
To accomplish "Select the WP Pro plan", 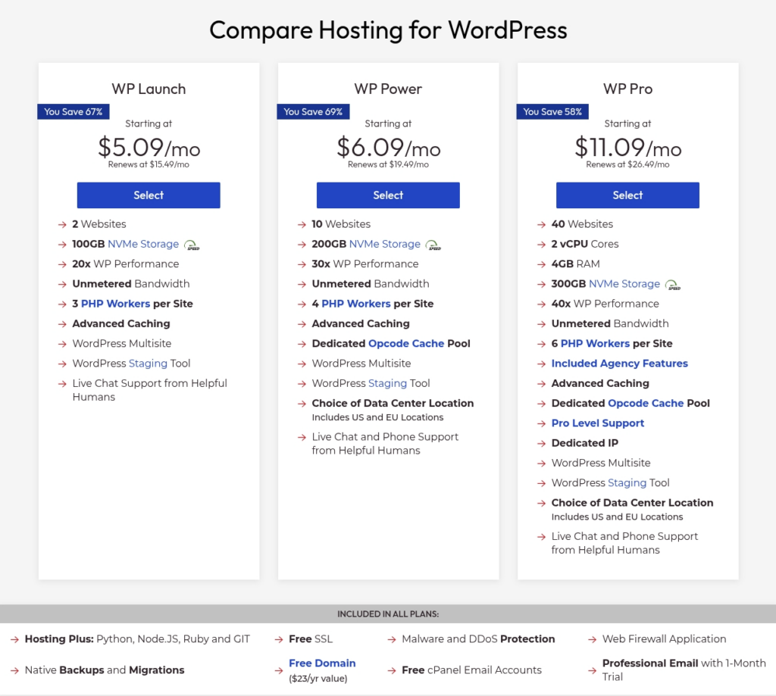I will [627, 195].
